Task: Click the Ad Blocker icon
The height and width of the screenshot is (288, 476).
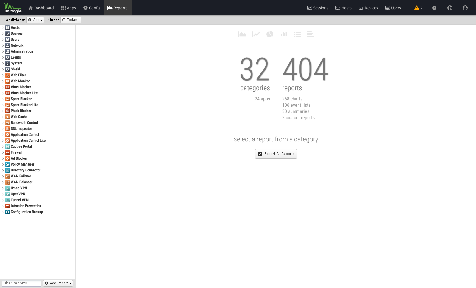Action: (x=7, y=158)
